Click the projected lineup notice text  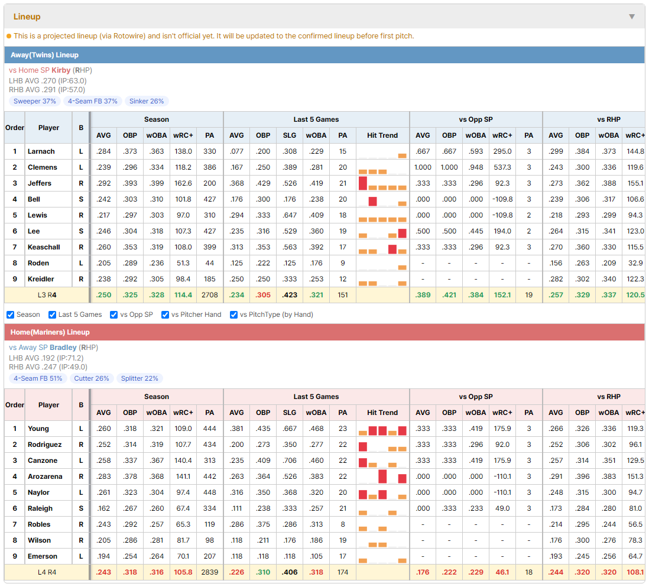[213, 36]
